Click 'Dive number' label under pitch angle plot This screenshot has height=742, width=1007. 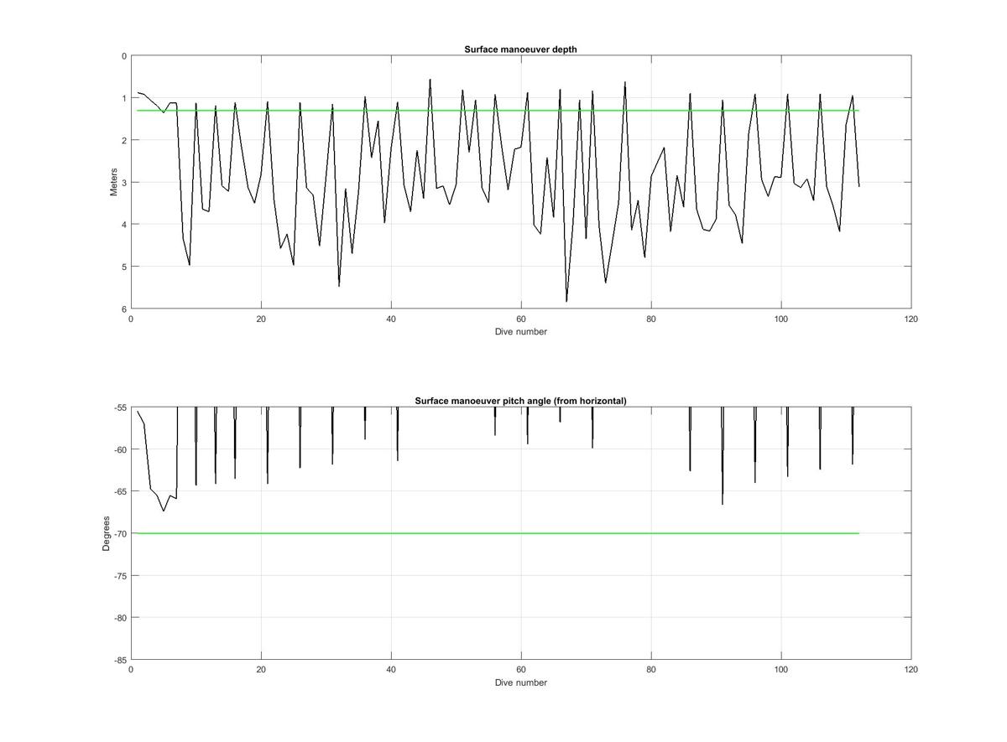520,682
